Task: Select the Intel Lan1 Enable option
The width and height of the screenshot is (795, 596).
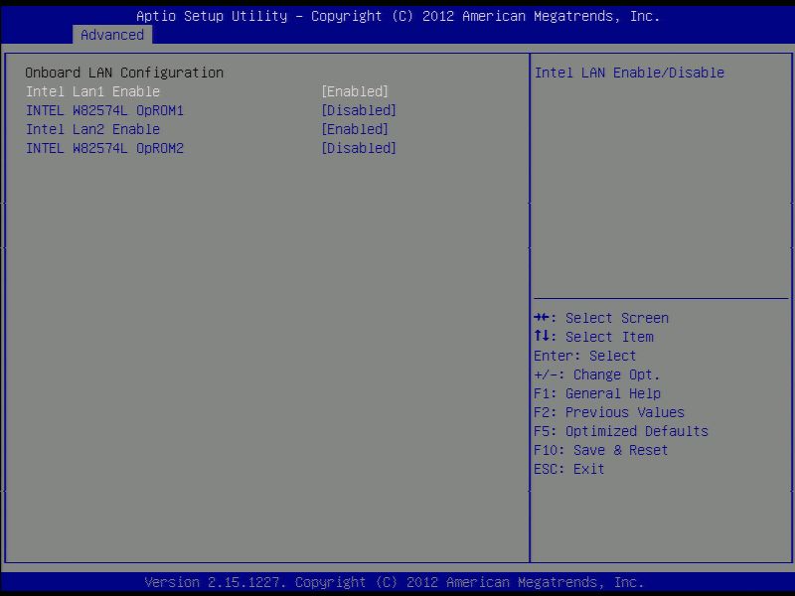Action: [x=92, y=91]
